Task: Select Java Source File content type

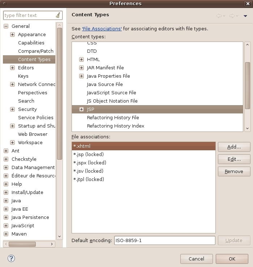Action: click(x=105, y=84)
